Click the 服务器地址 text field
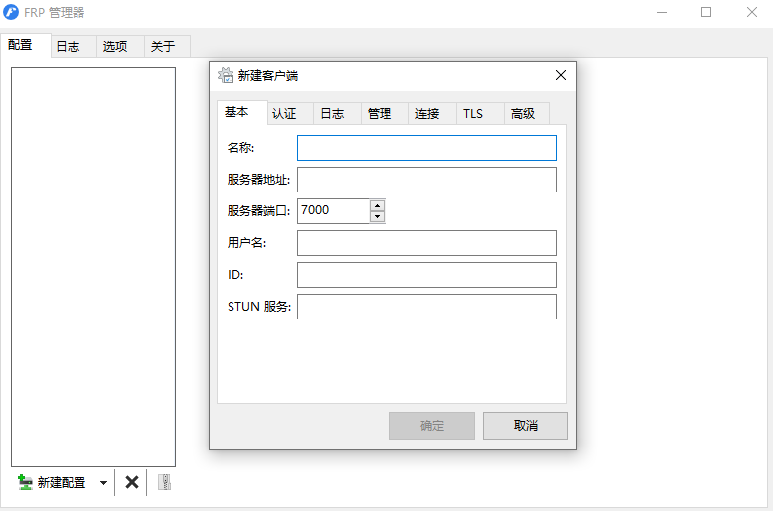773x511 pixels. click(x=427, y=180)
